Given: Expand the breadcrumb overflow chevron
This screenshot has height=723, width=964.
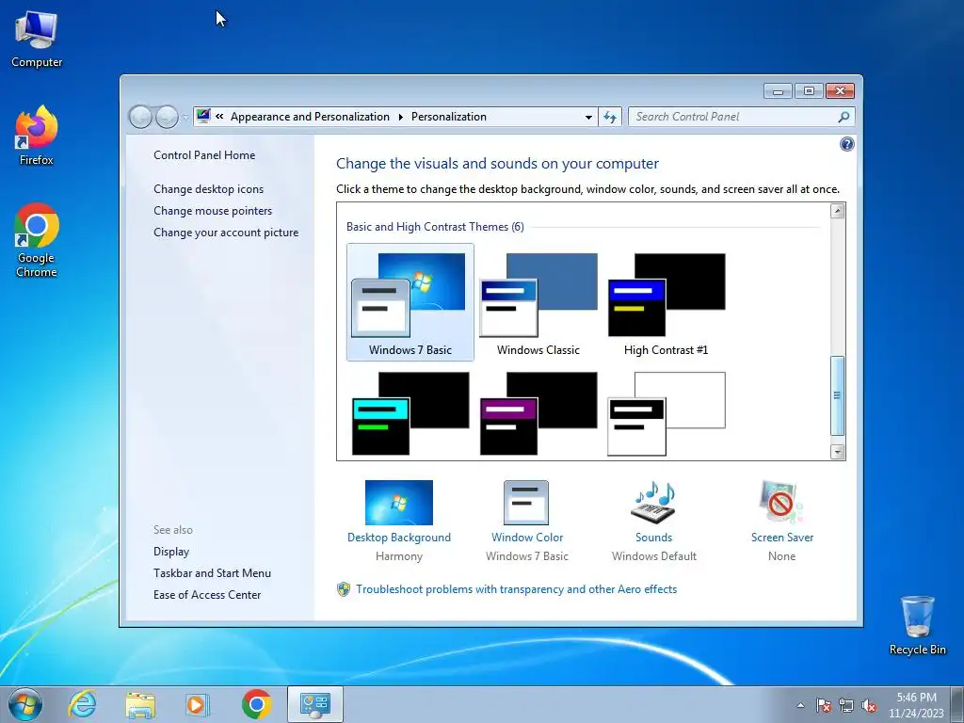Looking at the screenshot, I should pos(219,116).
